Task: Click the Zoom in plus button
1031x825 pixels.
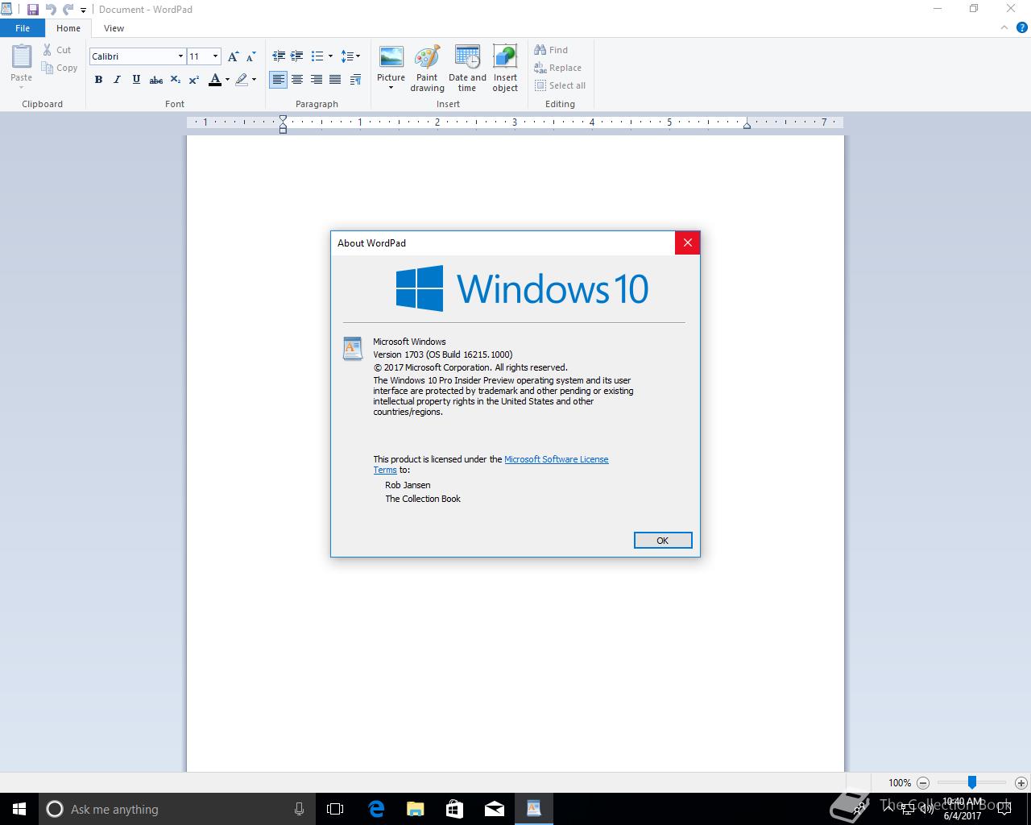Action: point(1021,782)
